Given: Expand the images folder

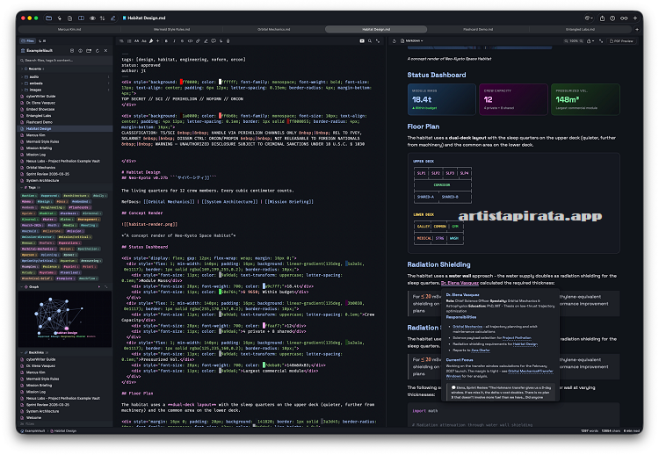Looking at the screenshot, I should 65,90.
